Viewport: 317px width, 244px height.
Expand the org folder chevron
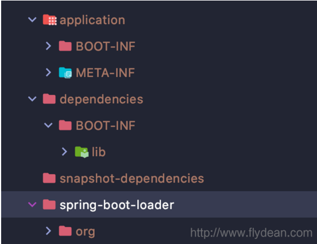(x=48, y=231)
